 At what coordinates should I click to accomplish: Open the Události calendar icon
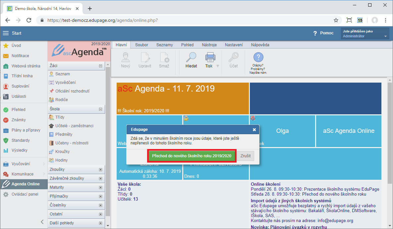click(x=6, y=96)
